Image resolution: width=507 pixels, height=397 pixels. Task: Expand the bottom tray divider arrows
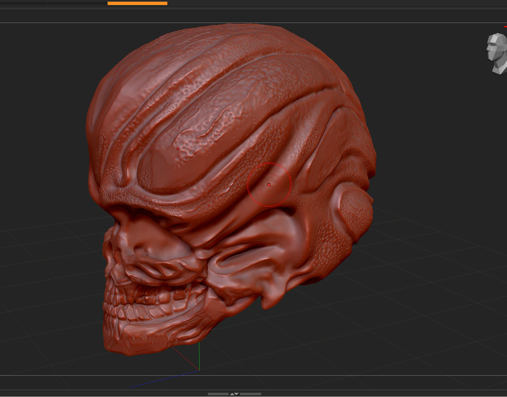[235, 394]
